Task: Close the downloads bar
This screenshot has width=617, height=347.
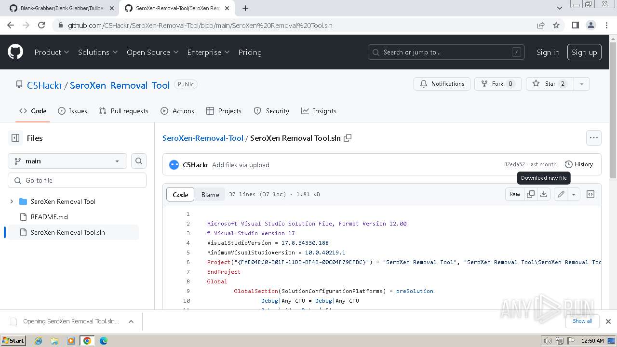Action: [608, 321]
